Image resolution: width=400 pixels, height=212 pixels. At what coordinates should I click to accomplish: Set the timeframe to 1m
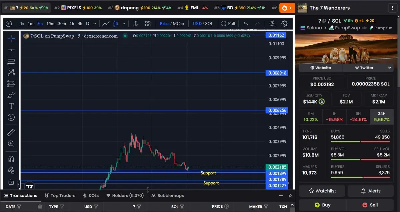31,24
